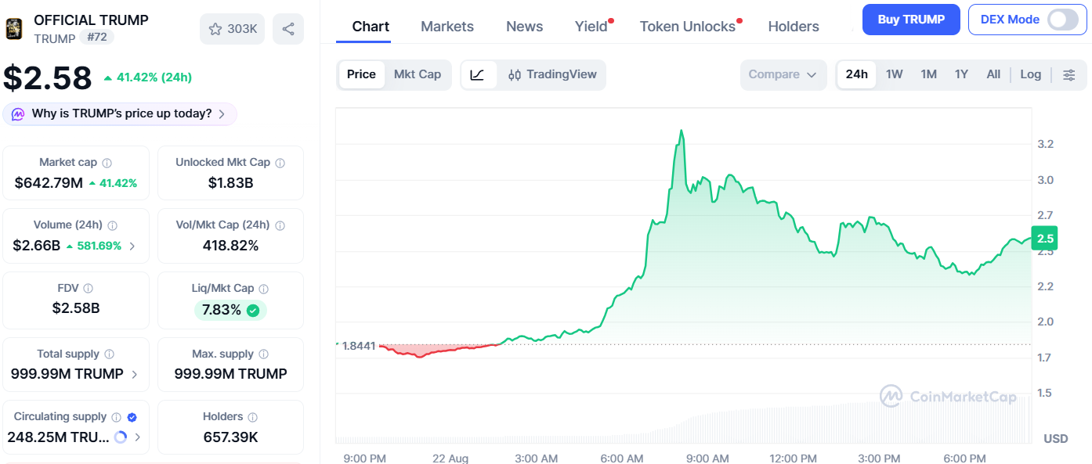The image size is (1092, 464).
Task: Click the green 2.5 price marker
Action: tap(1045, 239)
